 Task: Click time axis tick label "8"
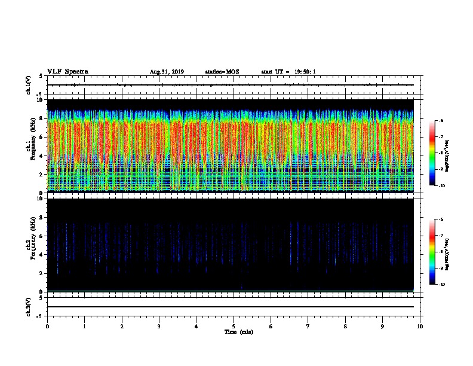(345, 327)
